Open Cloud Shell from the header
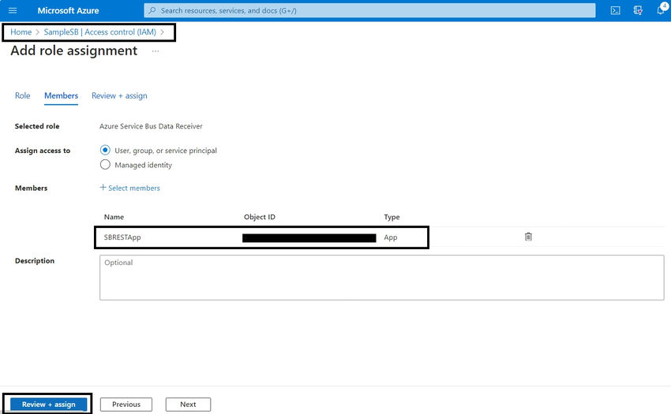Image resolution: width=671 pixels, height=414 pixels. coord(616,11)
